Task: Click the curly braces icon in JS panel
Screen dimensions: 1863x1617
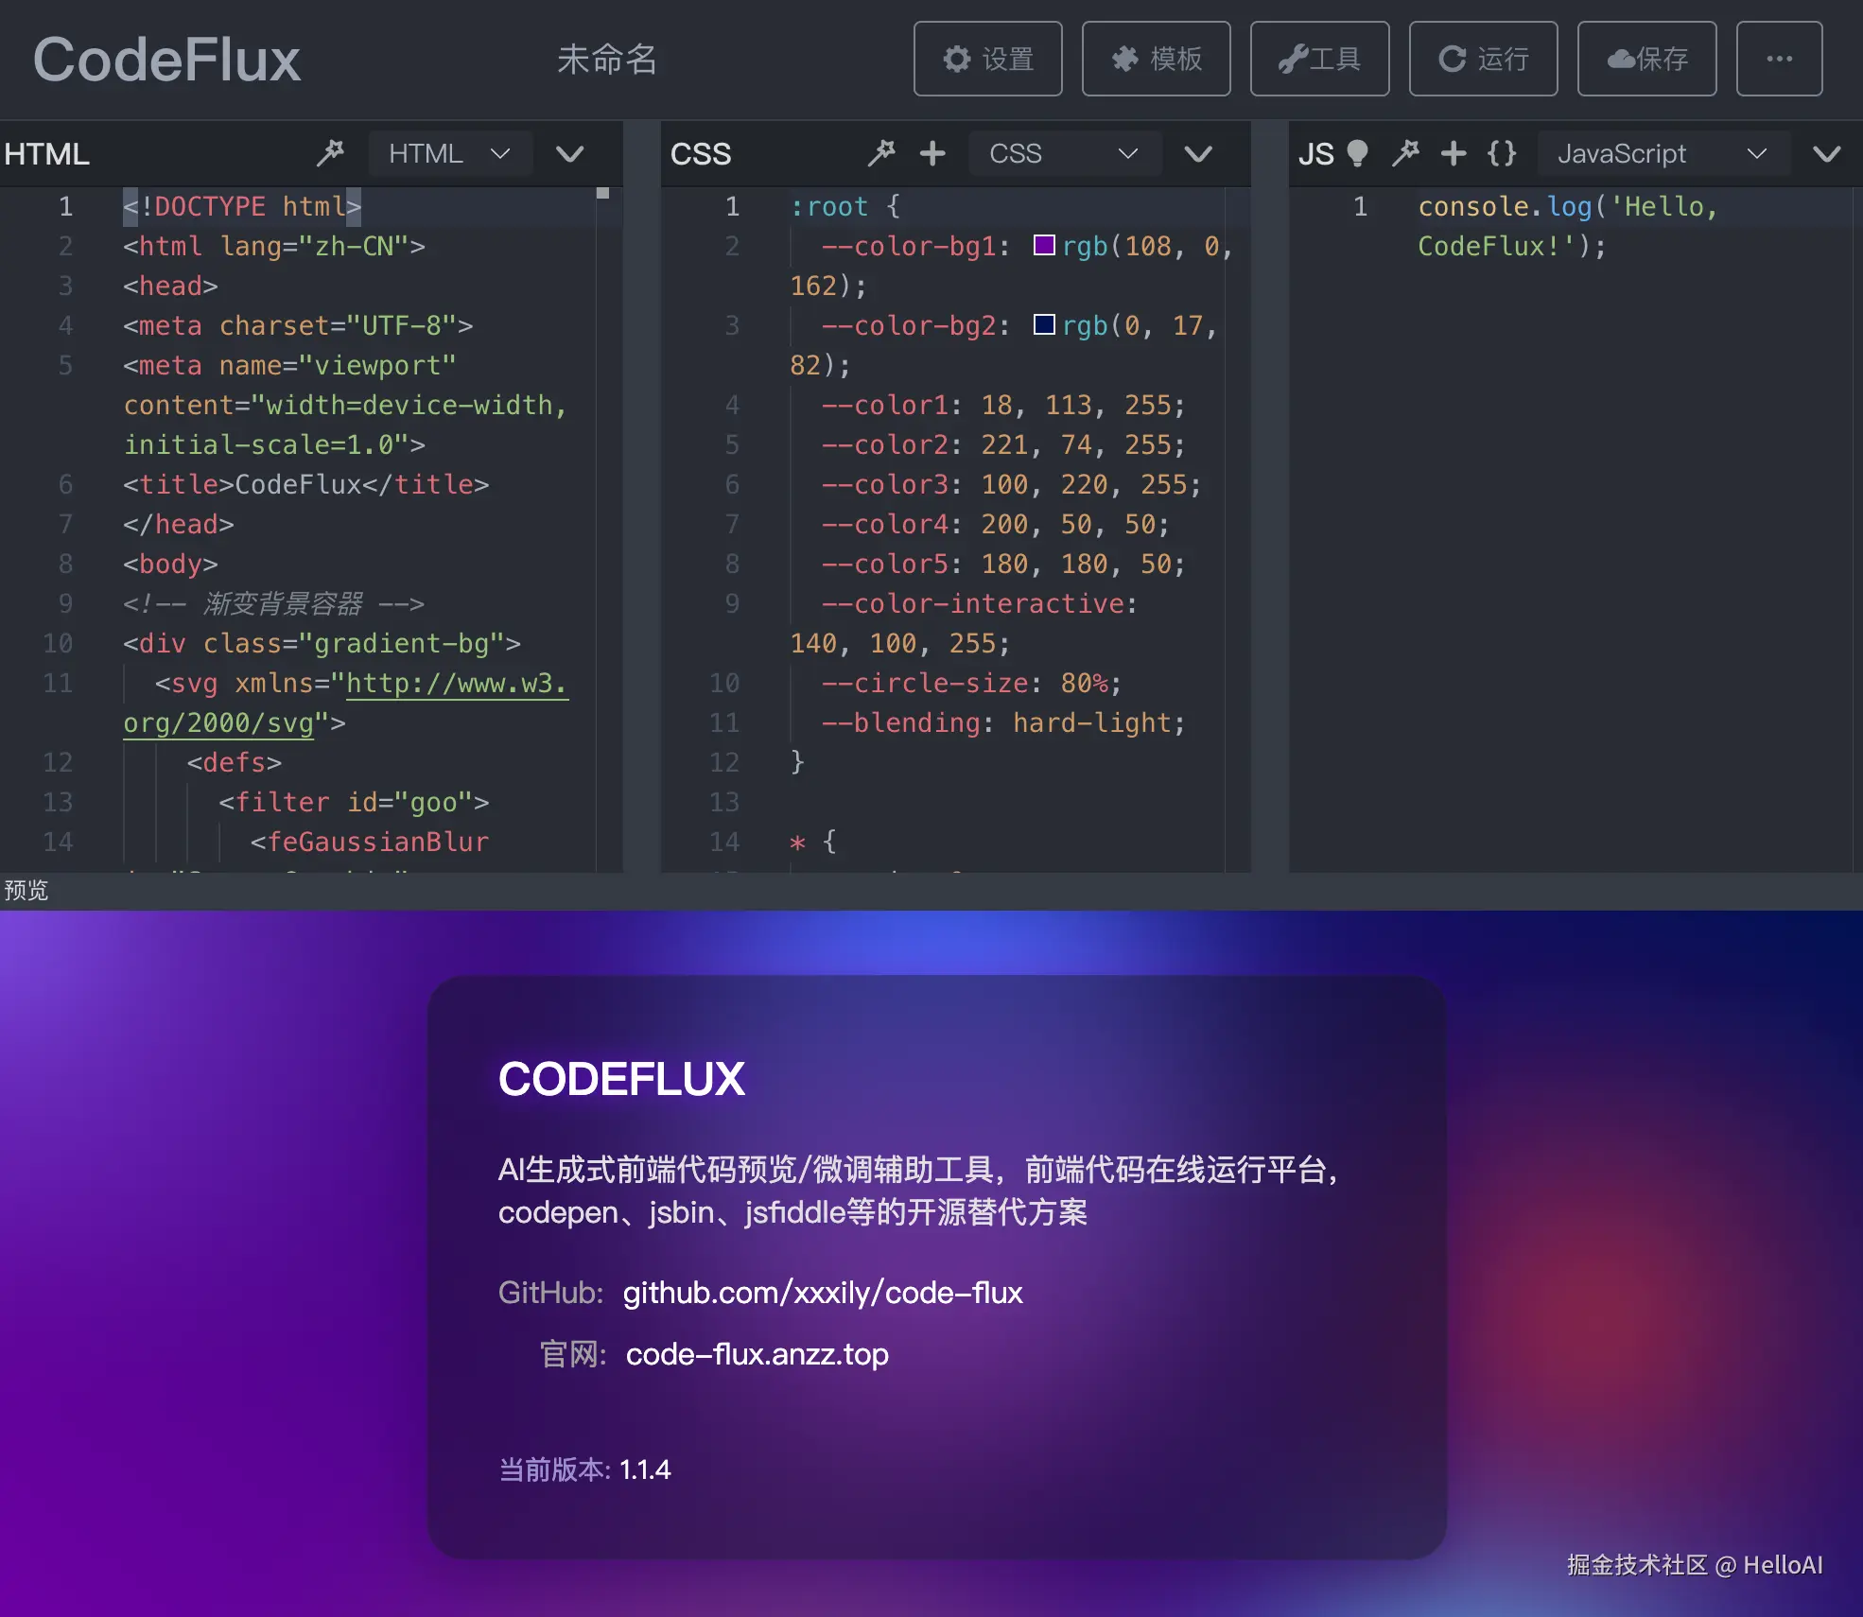Action: pos(1501,153)
